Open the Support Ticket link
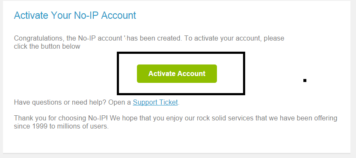This screenshot has height=158, width=356. (x=155, y=102)
